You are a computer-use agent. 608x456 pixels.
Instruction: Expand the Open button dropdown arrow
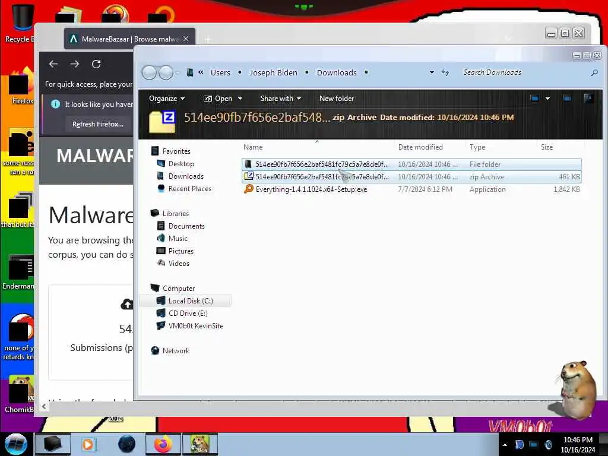[x=240, y=99]
